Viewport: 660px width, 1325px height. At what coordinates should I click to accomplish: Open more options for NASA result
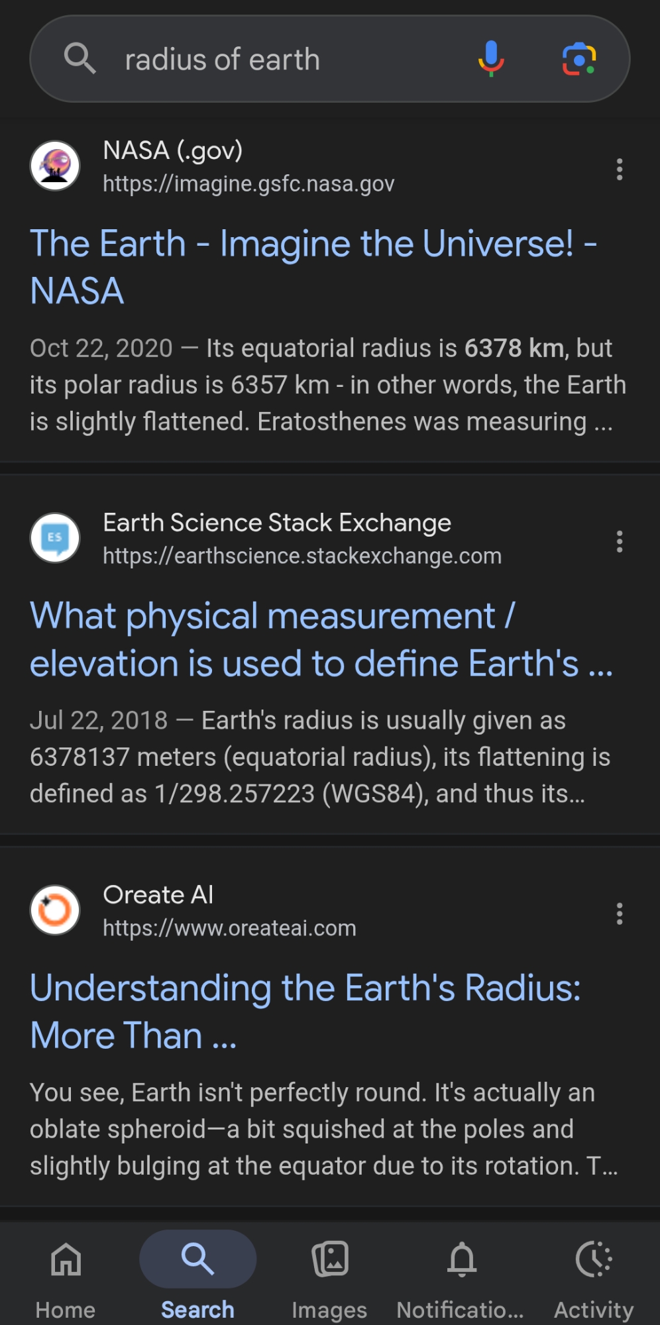point(620,170)
